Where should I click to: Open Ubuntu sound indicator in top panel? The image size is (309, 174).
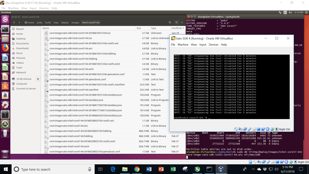tap(290, 12)
